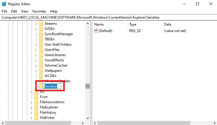Click the UsersLibraries folder icon
The image size is (217, 125).
pos(41,55)
